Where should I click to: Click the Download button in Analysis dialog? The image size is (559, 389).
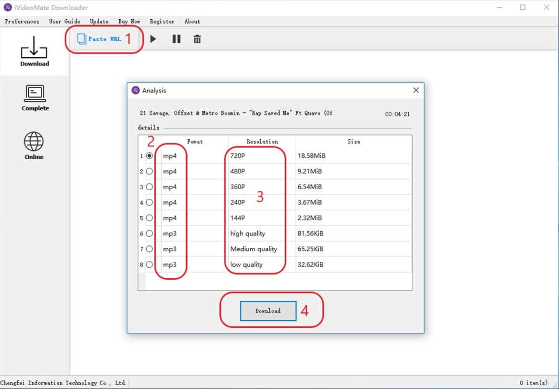tap(268, 311)
